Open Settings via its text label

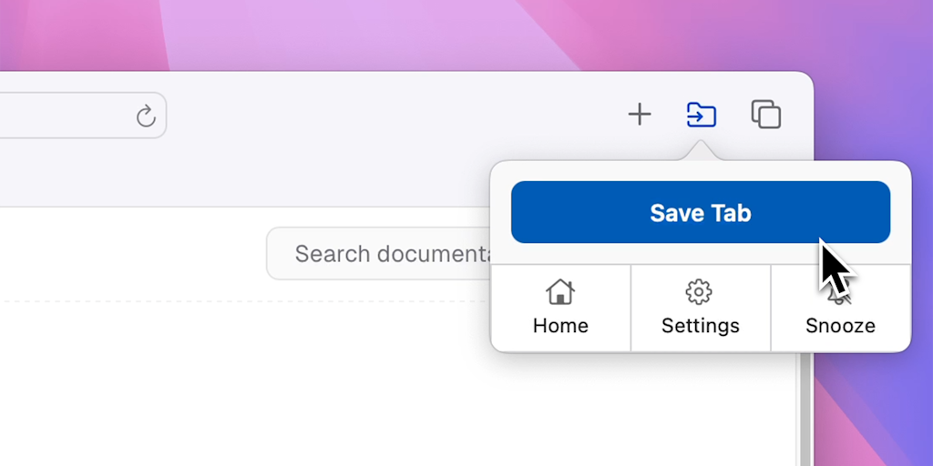(x=700, y=326)
